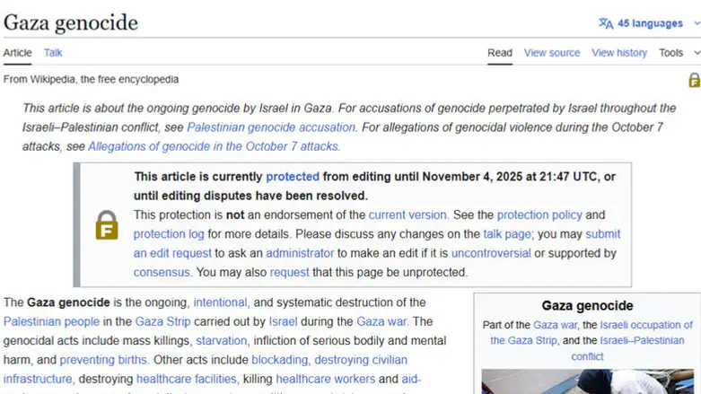
Task: Open the Palestinian genocide accusation link
Action: point(271,127)
